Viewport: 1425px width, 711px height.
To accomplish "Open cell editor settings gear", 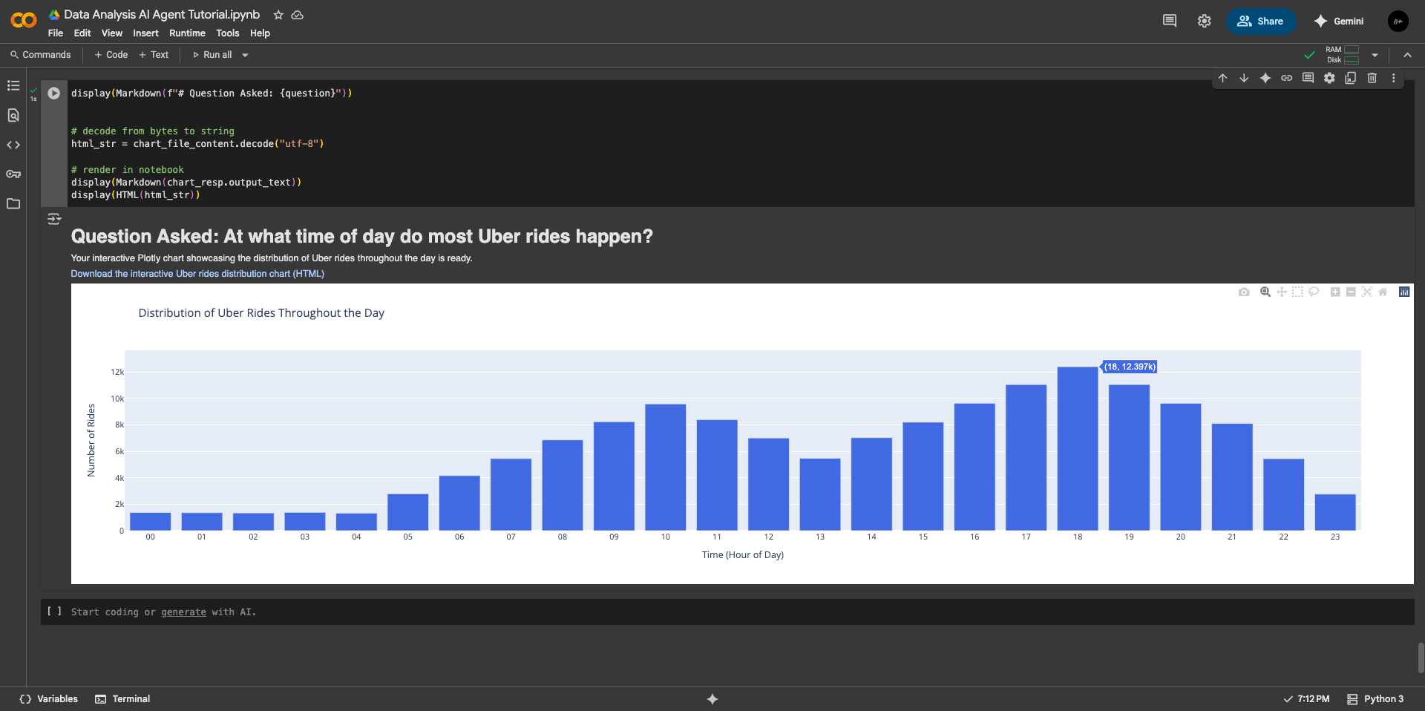I will (1329, 78).
